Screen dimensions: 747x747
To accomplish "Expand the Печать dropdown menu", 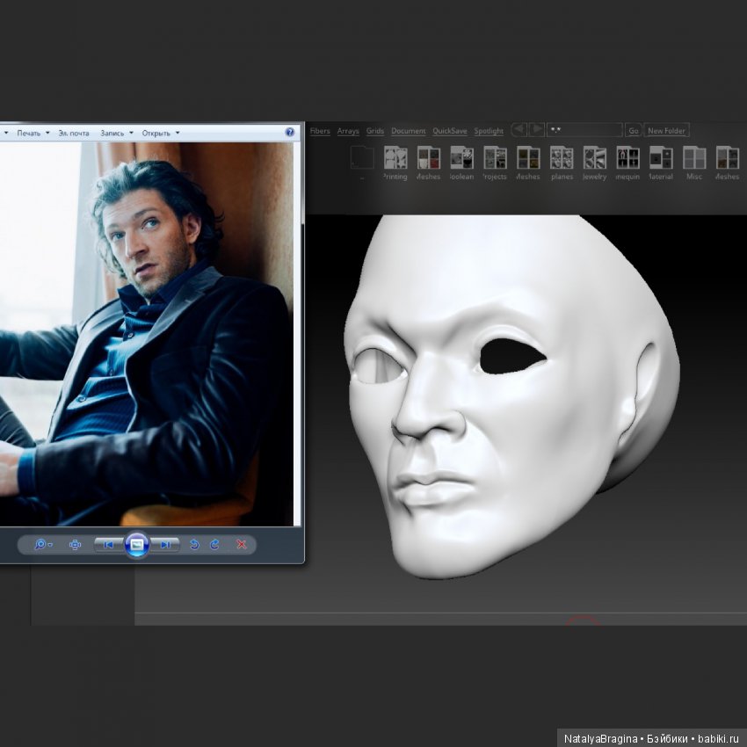I will point(33,134).
